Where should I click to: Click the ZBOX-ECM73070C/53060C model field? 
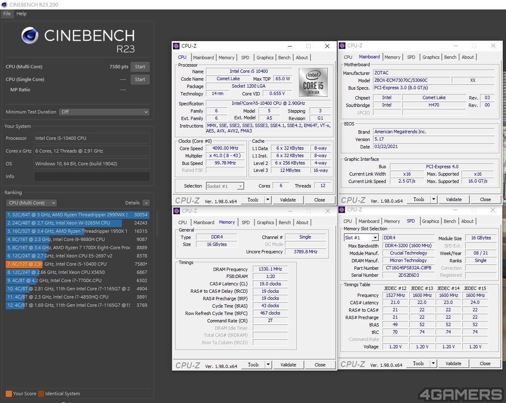pyautogui.click(x=412, y=80)
